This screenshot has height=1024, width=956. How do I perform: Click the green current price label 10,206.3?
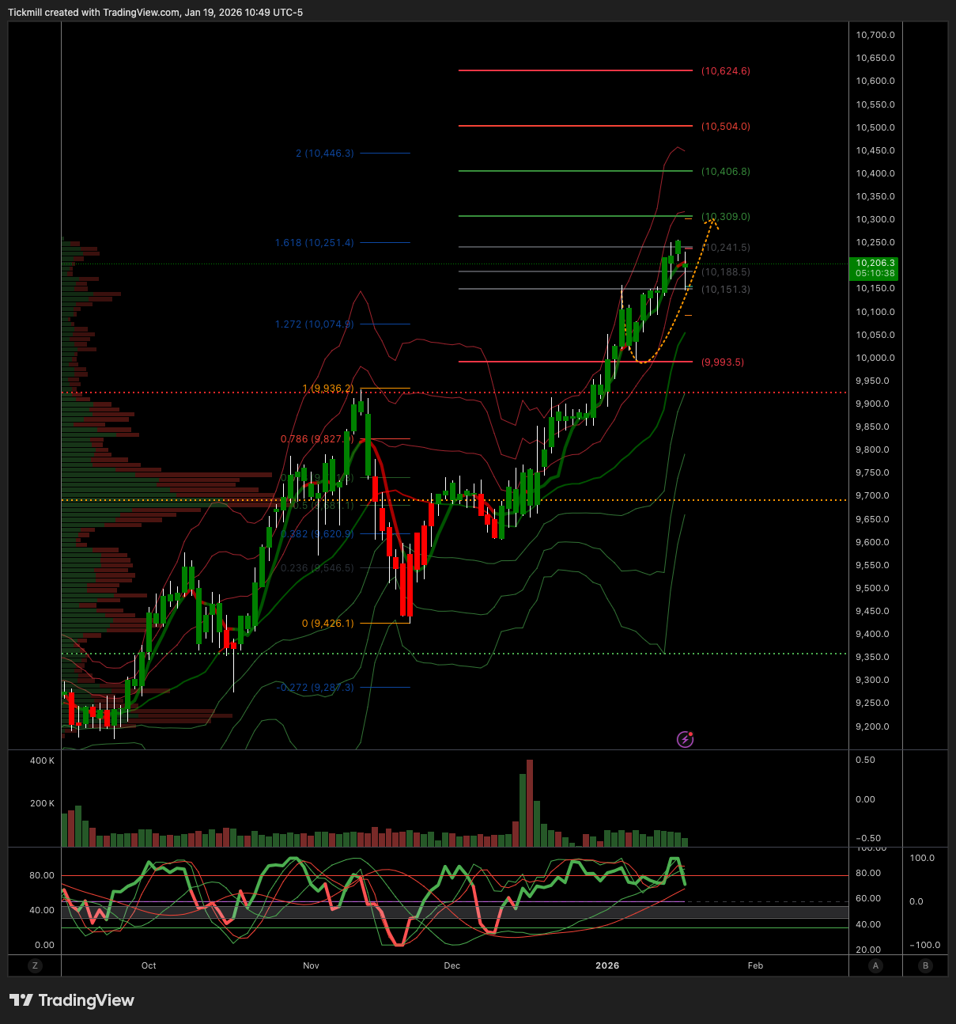pyautogui.click(x=875, y=264)
